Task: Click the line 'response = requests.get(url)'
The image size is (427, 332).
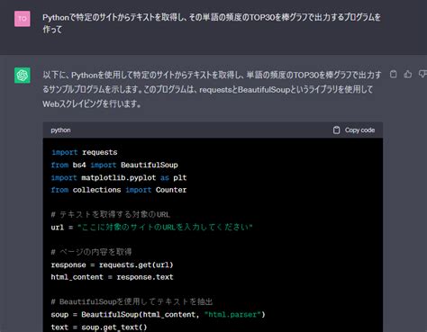Action: pyautogui.click(x=112, y=265)
